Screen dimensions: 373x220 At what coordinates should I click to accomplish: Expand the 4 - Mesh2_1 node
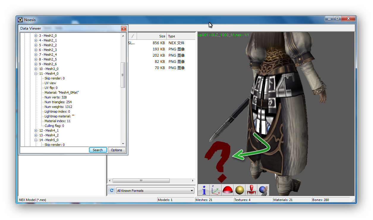(x=36, y=40)
